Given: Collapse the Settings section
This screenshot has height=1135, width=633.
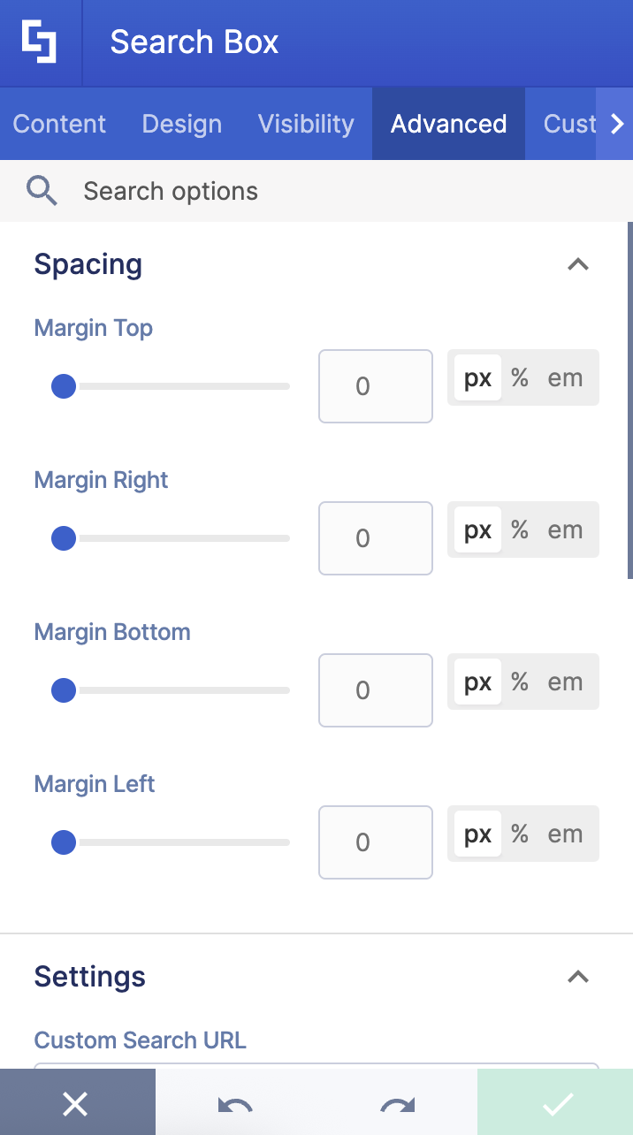Looking at the screenshot, I should [577, 977].
